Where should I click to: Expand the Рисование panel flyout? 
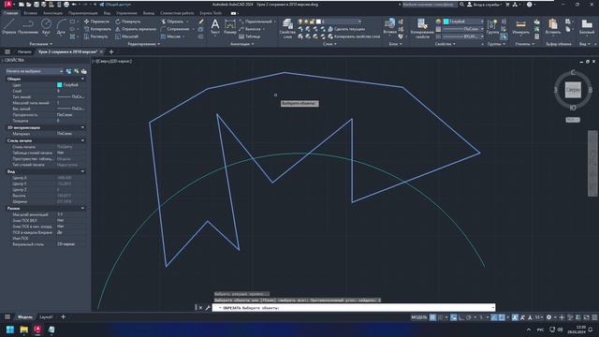pos(41,44)
